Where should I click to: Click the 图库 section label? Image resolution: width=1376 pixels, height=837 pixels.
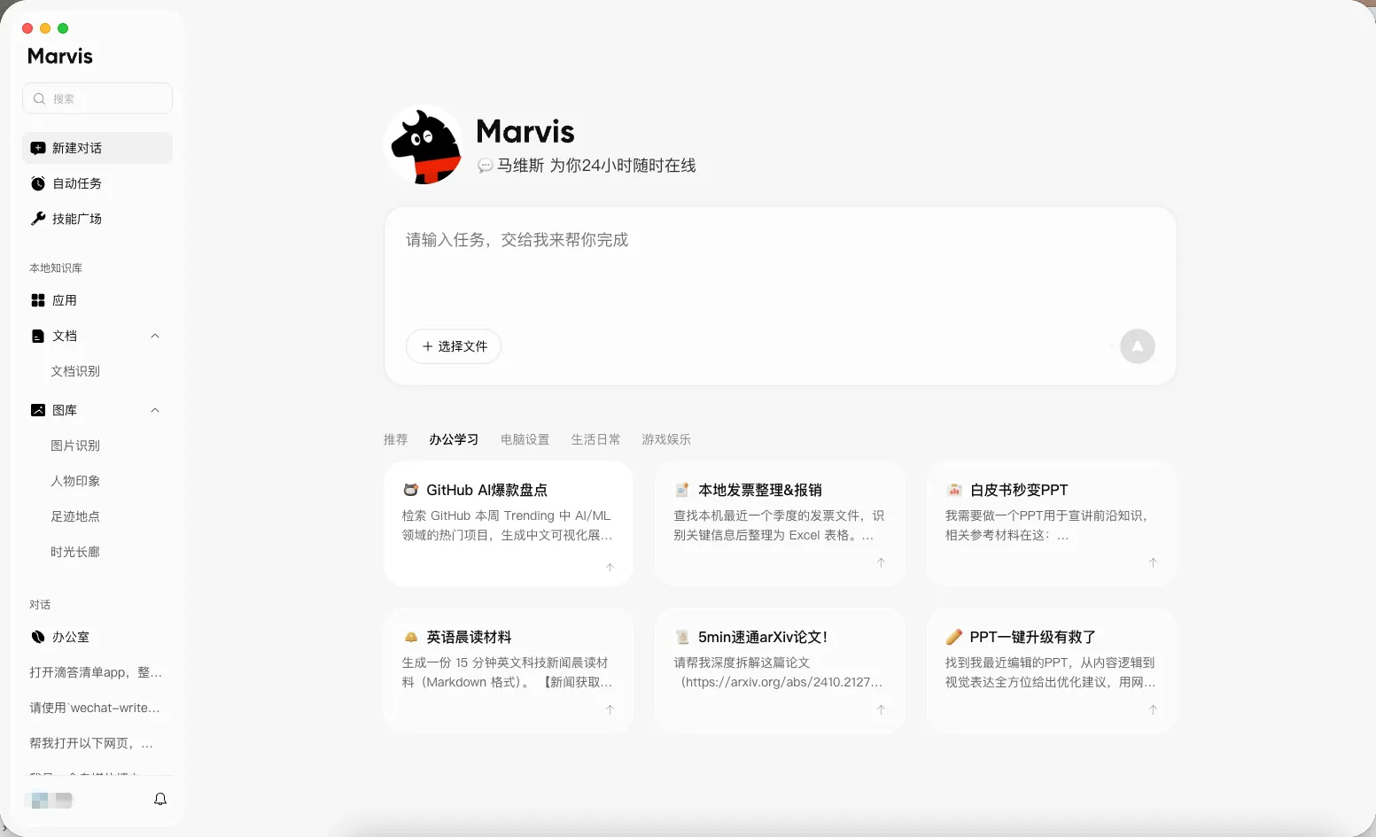65,410
